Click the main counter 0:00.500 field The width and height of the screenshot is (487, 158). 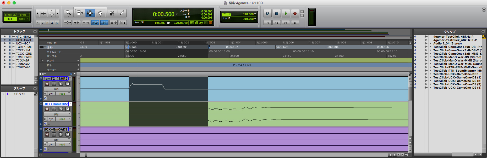(x=163, y=14)
